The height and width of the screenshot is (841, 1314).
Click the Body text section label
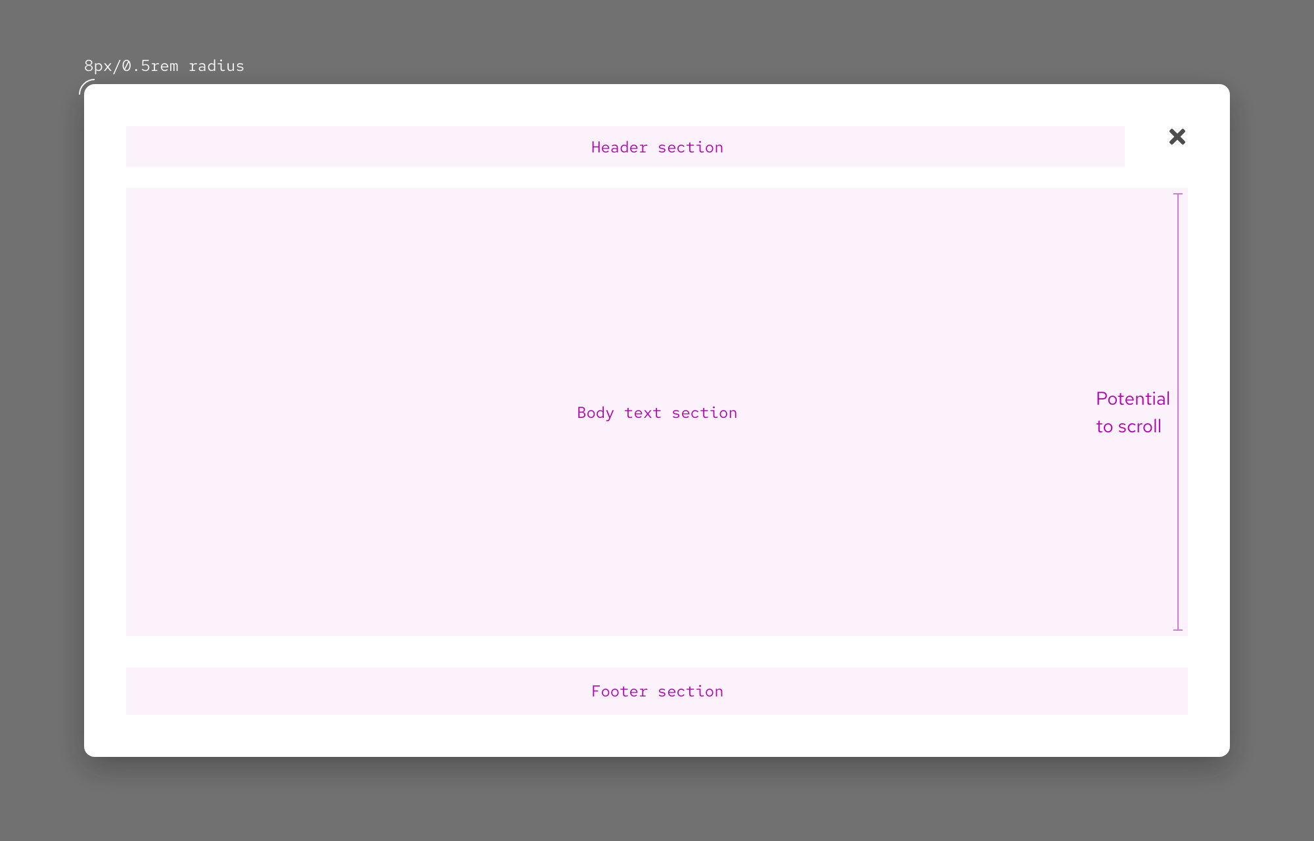[657, 413]
